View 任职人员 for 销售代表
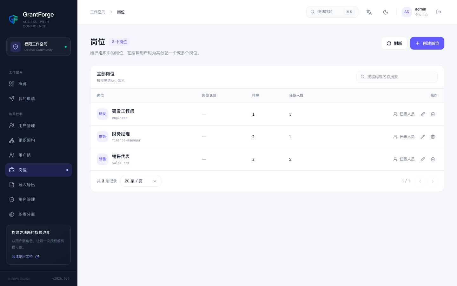 click(404, 159)
